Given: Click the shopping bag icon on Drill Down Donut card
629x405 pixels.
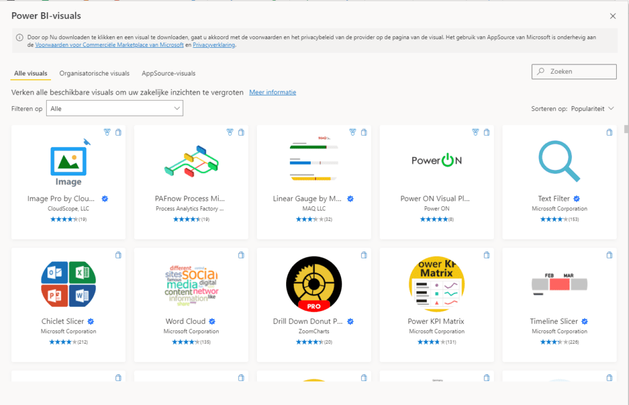Looking at the screenshot, I should tap(364, 255).
